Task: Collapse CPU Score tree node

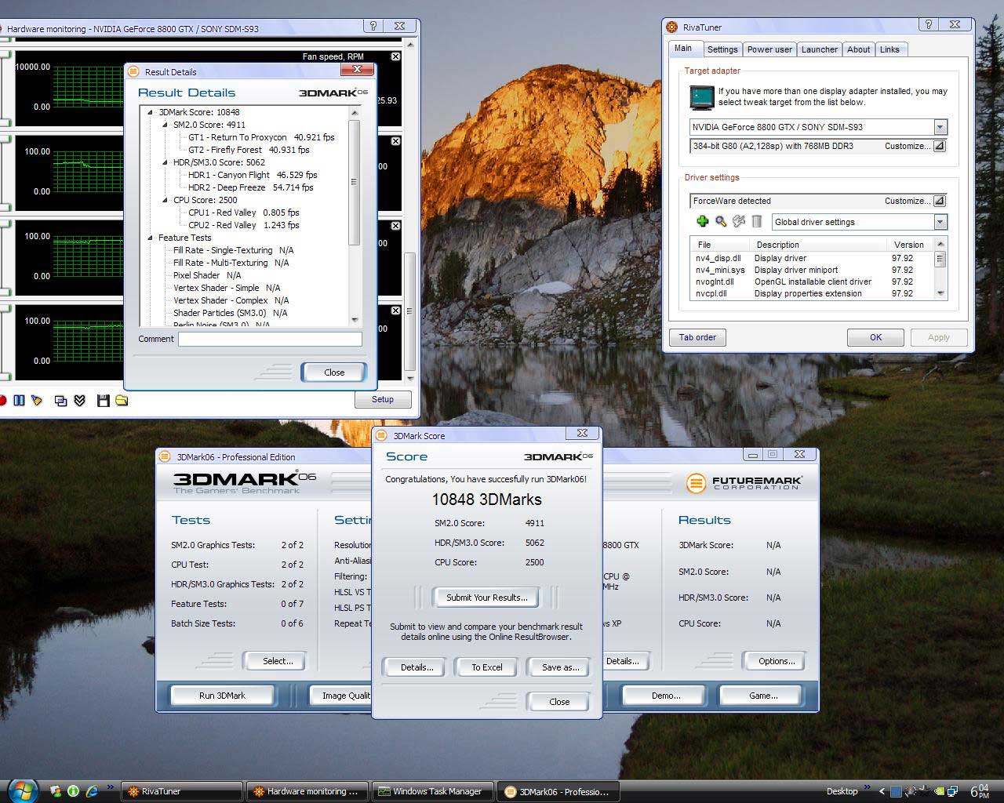Action: click(165, 200)
